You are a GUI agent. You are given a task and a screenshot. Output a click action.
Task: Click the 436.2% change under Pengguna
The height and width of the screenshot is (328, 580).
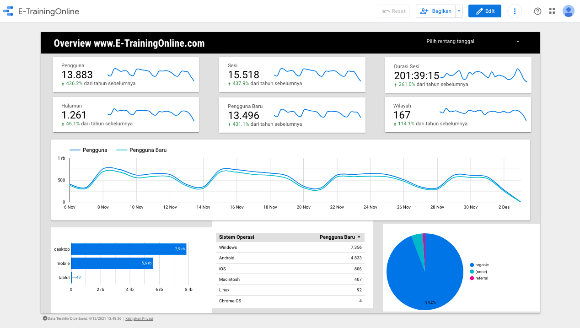[74, 84]
